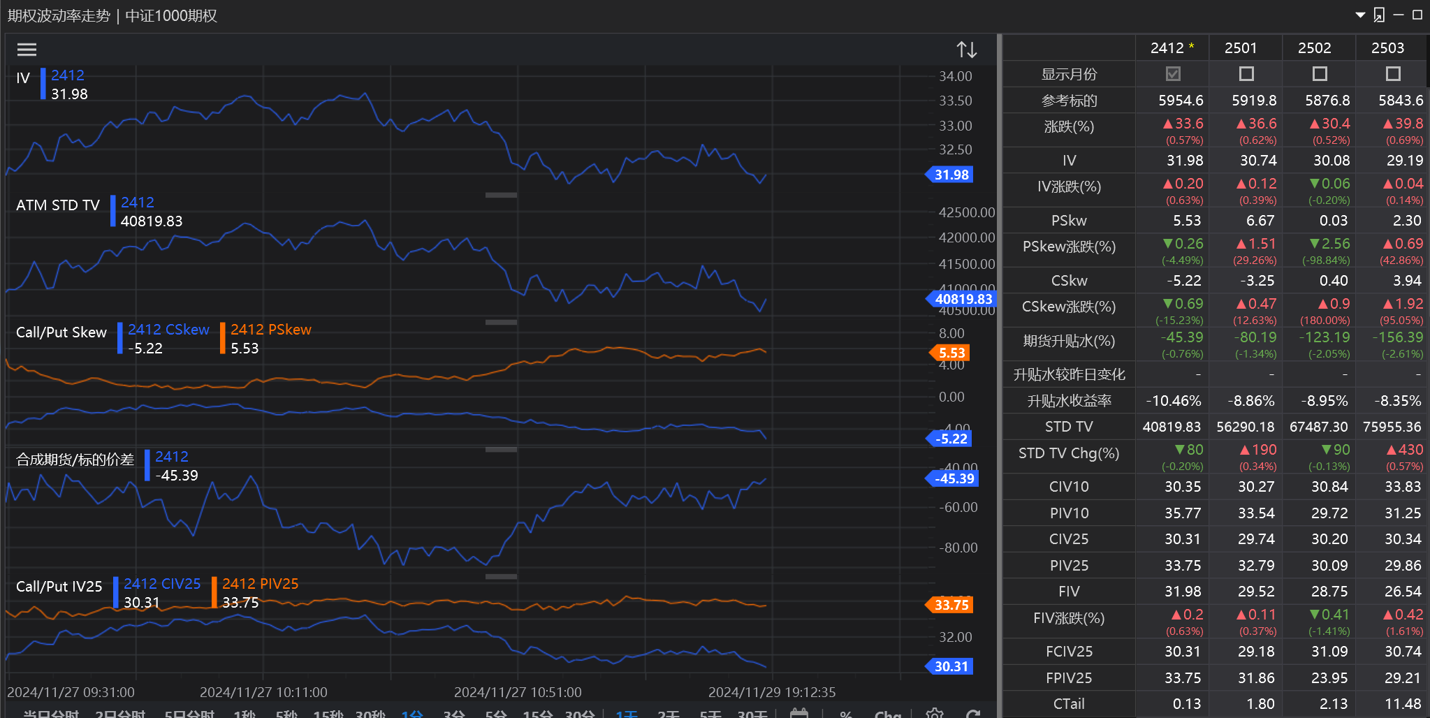Click the orange 2412 PSkew legend swatch

223,338
